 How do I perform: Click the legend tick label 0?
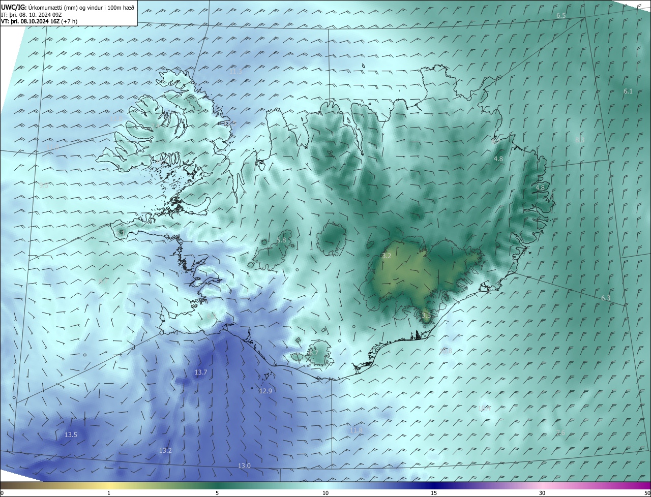(x=2, y=493)
